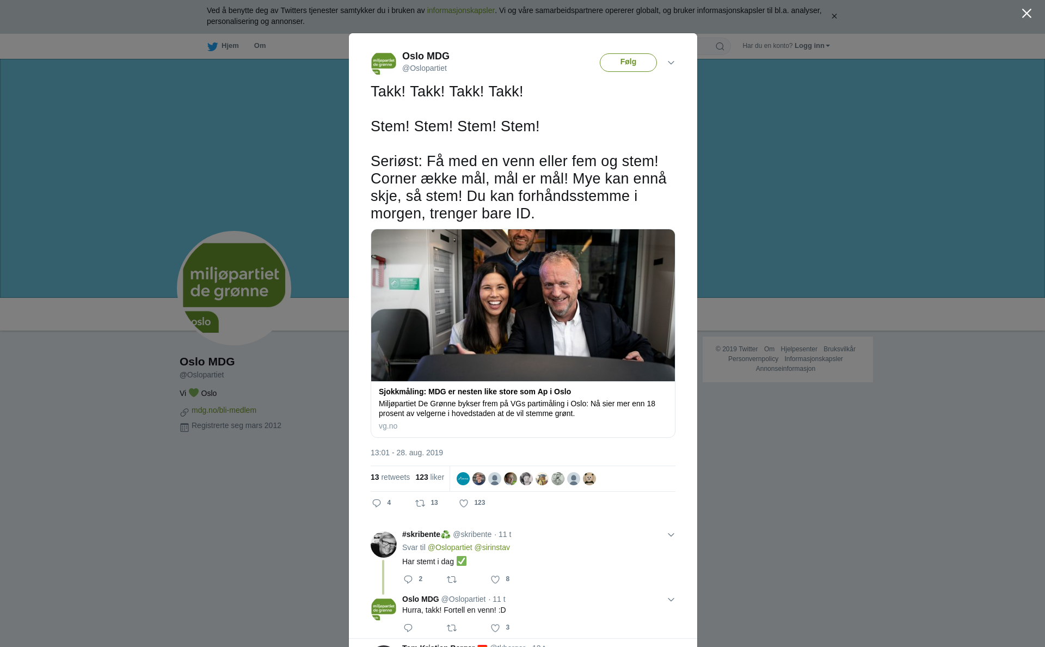
Task: Open the mdg.no/bli-medlem link
Action: [x=224, y=410]
